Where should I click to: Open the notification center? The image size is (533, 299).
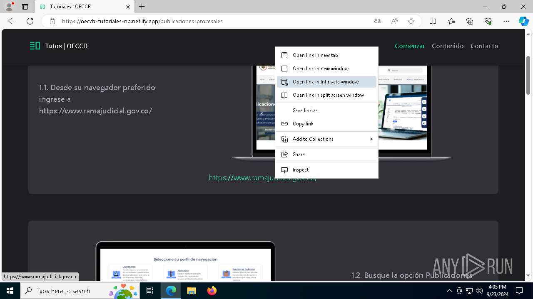tap(519, 291)
